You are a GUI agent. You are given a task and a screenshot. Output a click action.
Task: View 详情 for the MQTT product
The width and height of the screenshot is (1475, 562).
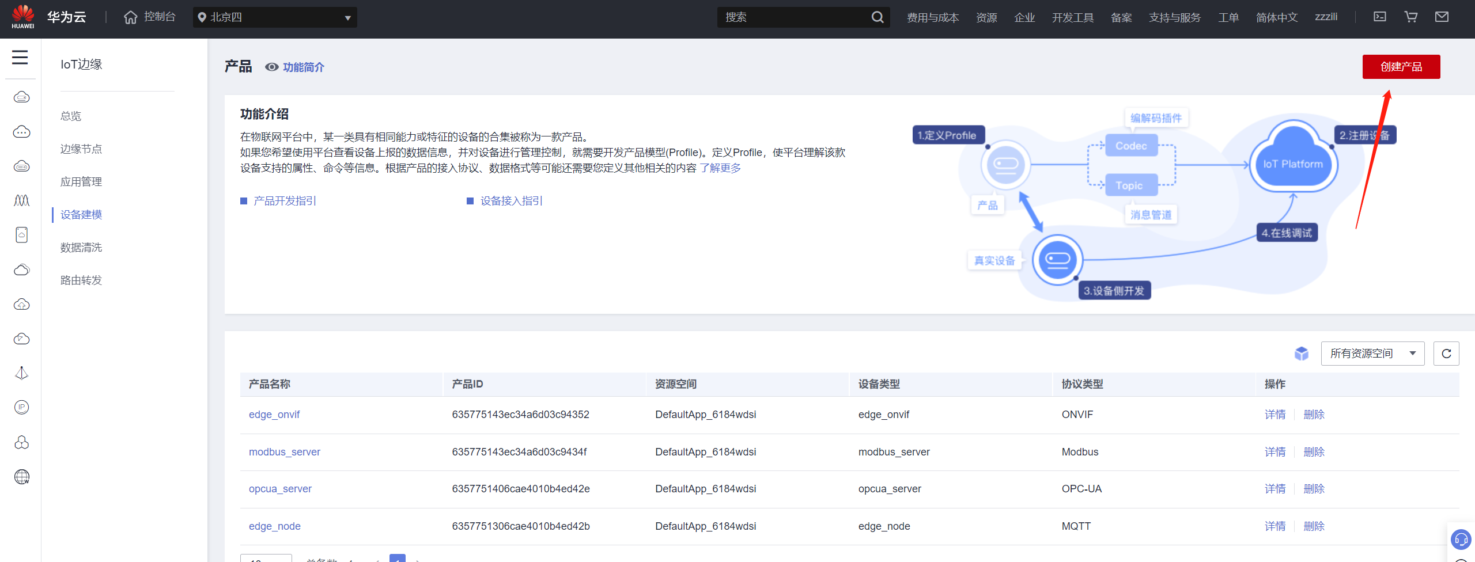(1275, 526)
